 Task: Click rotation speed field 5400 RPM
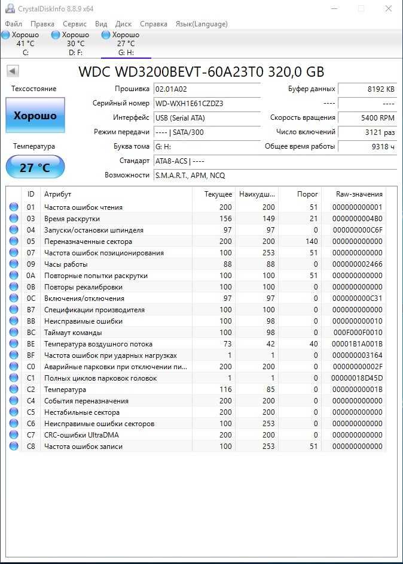click(368, 118)
